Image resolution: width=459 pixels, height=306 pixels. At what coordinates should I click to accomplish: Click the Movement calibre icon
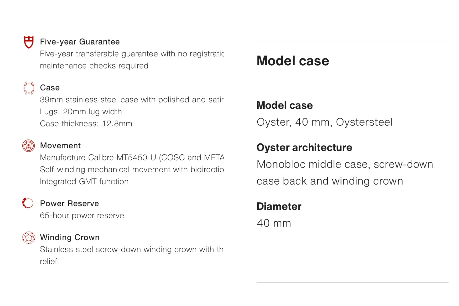point(29,146)
